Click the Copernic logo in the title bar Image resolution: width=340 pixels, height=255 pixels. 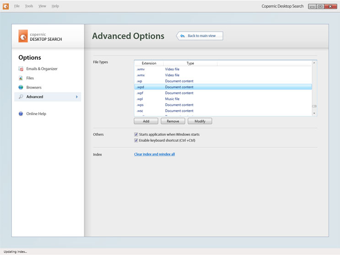pos(5,6)
